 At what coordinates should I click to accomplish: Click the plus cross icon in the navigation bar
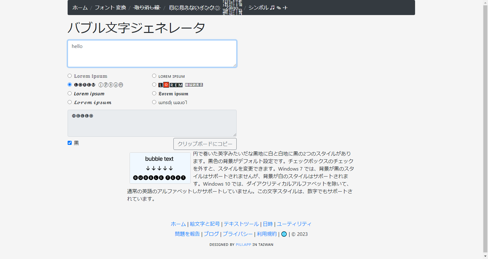tap(285, 8)
